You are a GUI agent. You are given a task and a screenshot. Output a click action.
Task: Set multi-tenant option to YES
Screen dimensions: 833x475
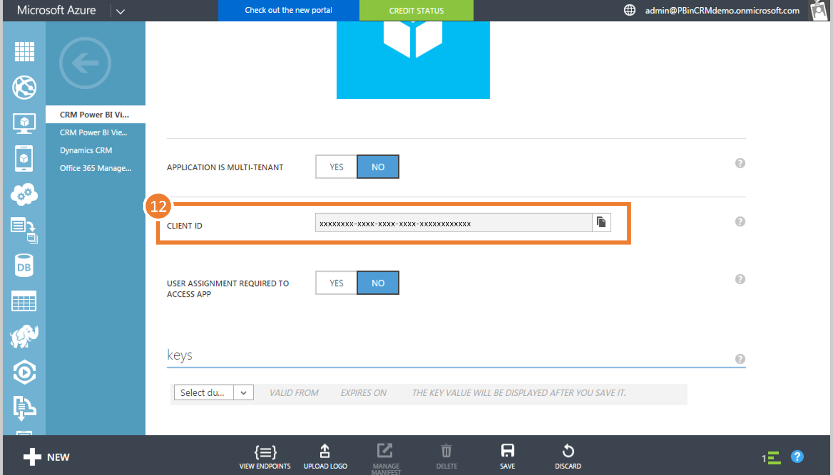point(336,167)
